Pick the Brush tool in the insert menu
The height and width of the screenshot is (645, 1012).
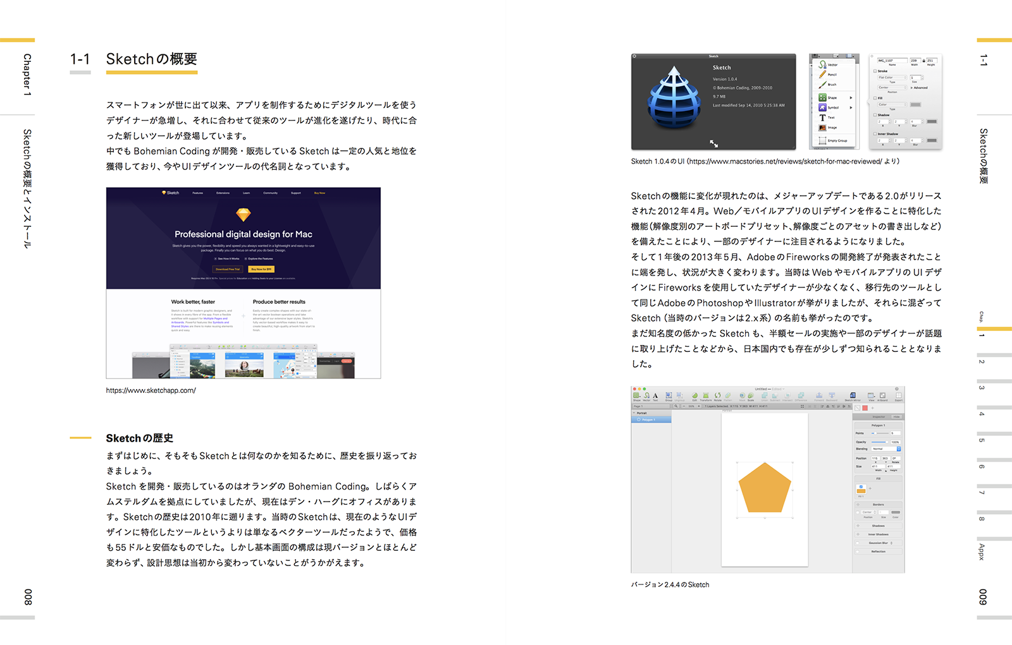click(x=833, y=84)
